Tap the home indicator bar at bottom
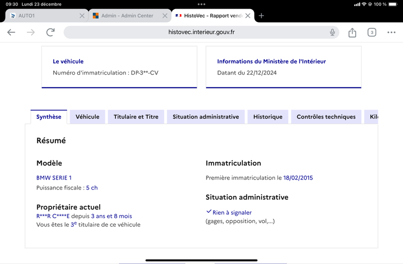This screenshot has height=264, width=403. [201, 260]
